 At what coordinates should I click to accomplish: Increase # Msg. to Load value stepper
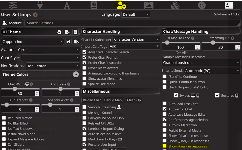197,46
